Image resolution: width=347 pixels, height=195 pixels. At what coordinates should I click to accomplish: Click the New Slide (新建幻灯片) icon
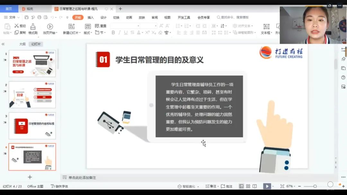click(71, 27)
